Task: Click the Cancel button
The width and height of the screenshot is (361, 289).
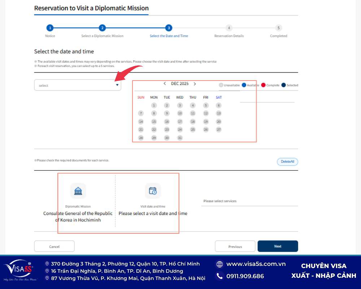Action: pyautogui.click(x=54, y=246)
